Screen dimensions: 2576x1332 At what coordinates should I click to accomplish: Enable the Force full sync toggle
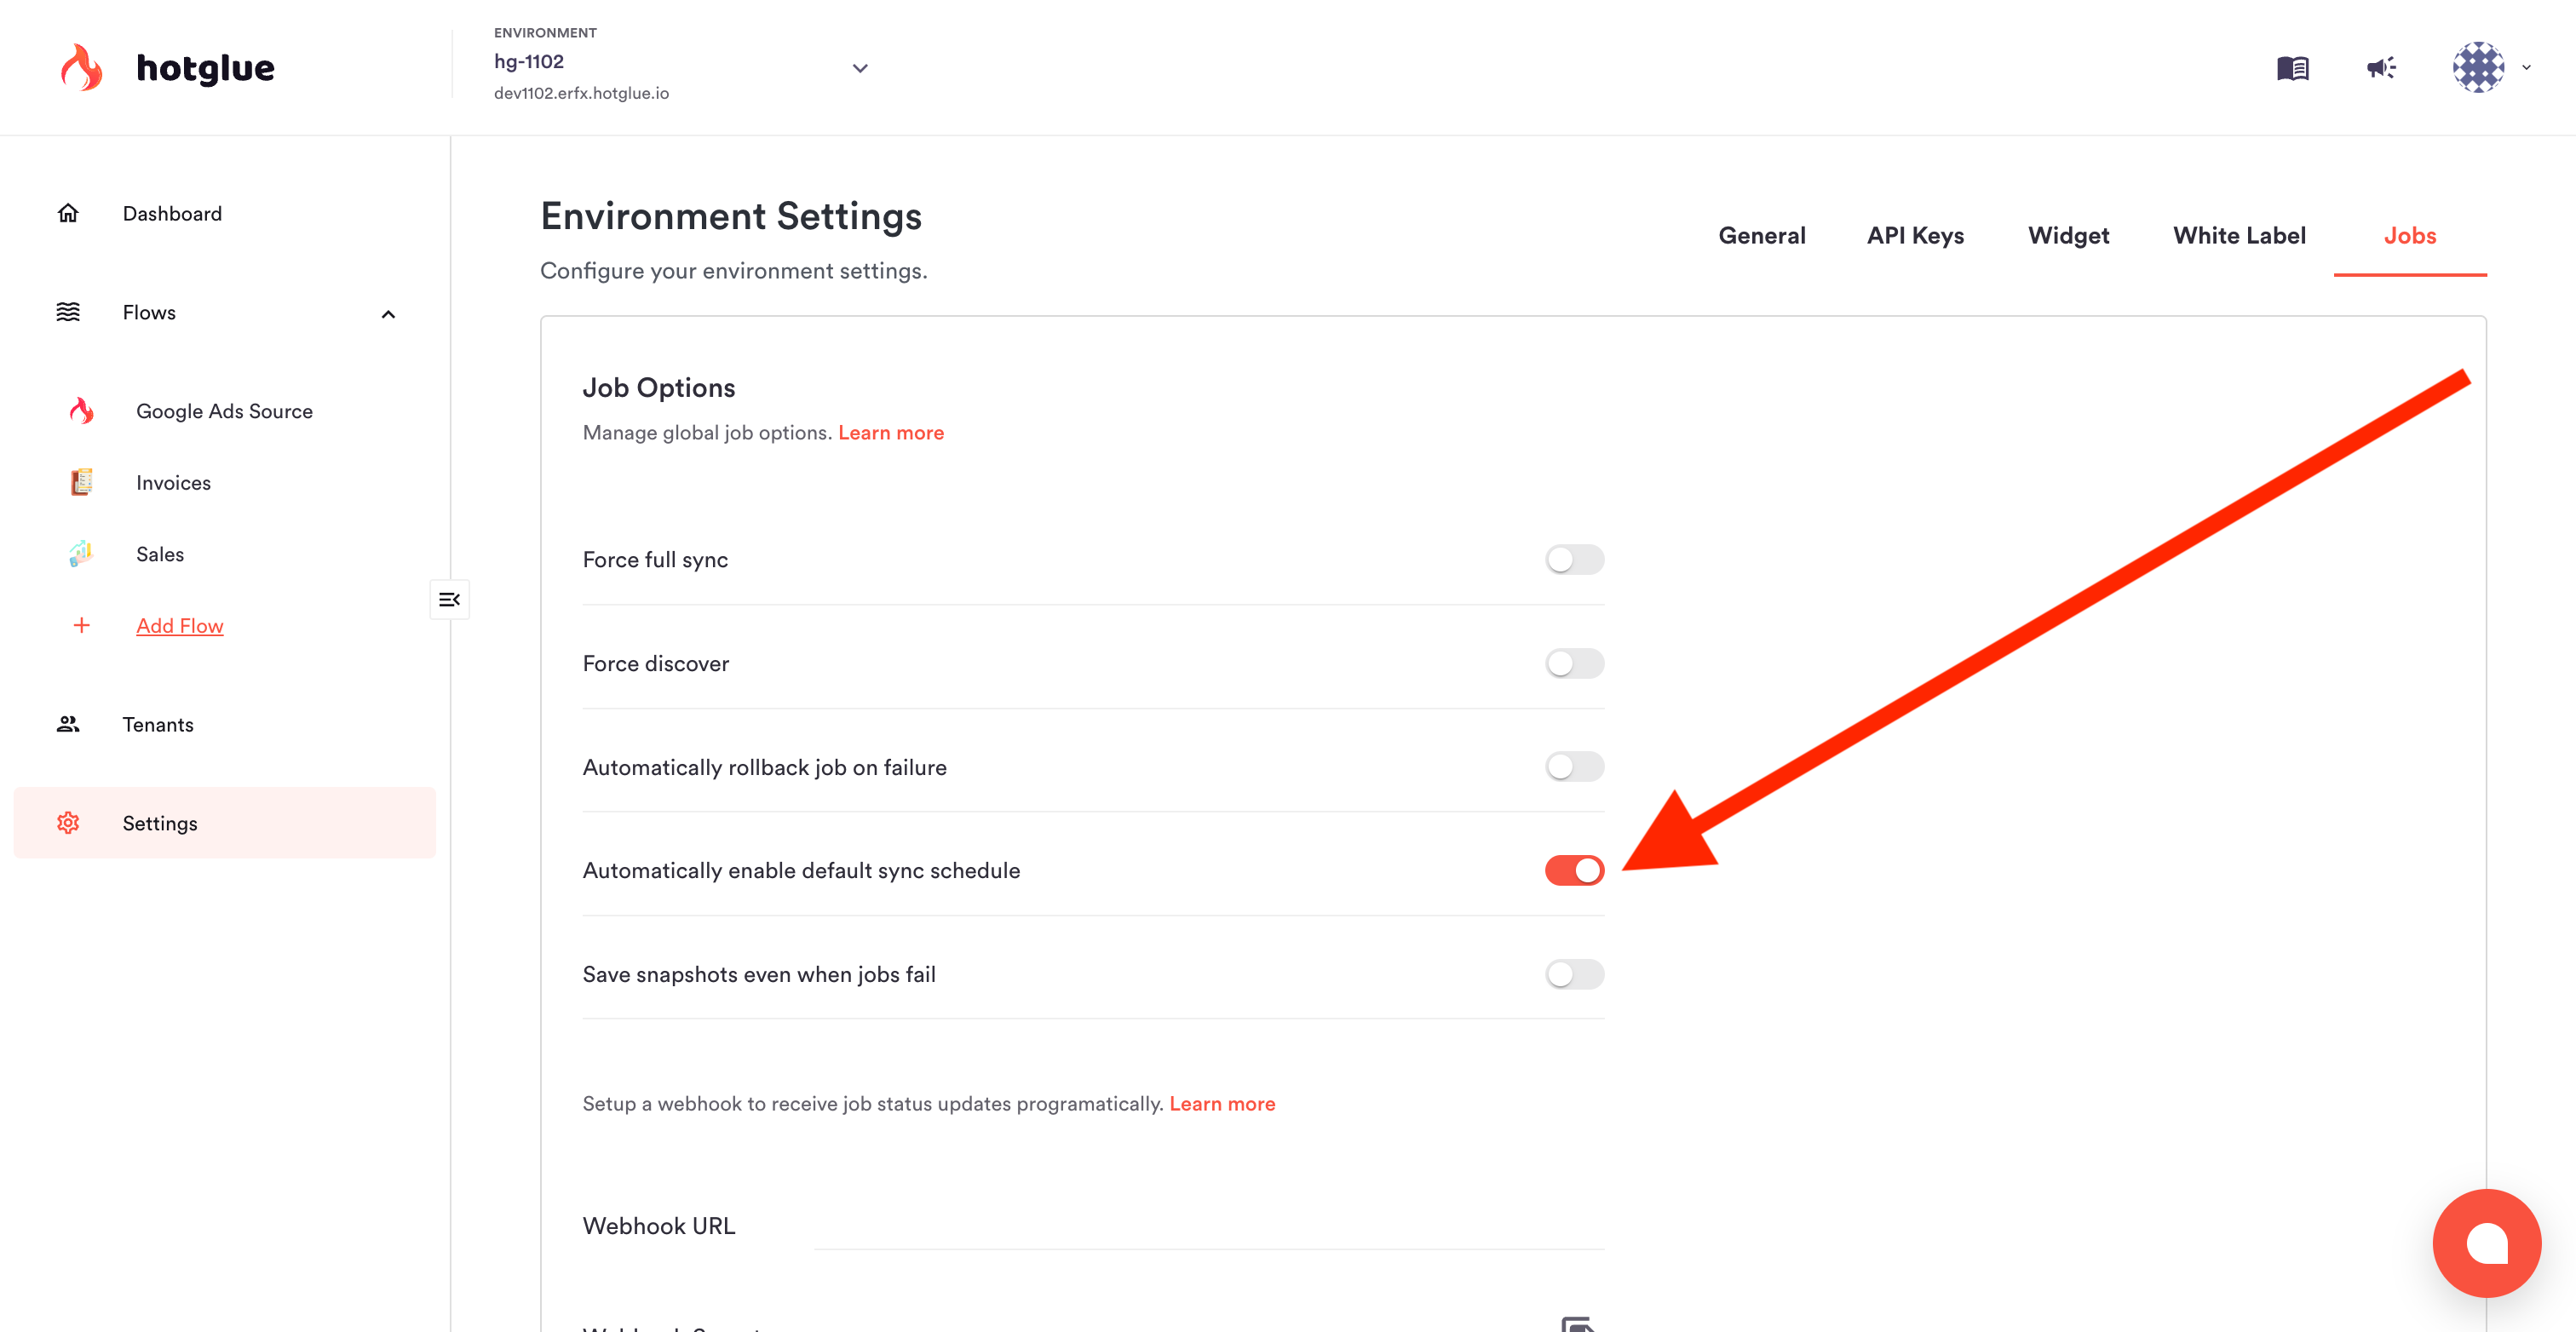pyautogui.click(x=1574, y=560)
